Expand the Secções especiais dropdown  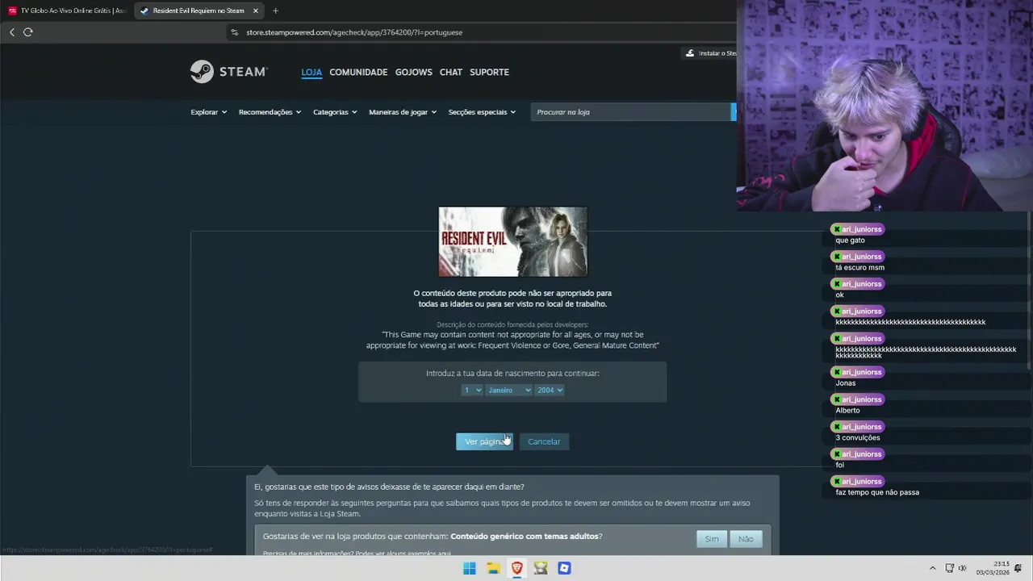[x=482, y=112]
